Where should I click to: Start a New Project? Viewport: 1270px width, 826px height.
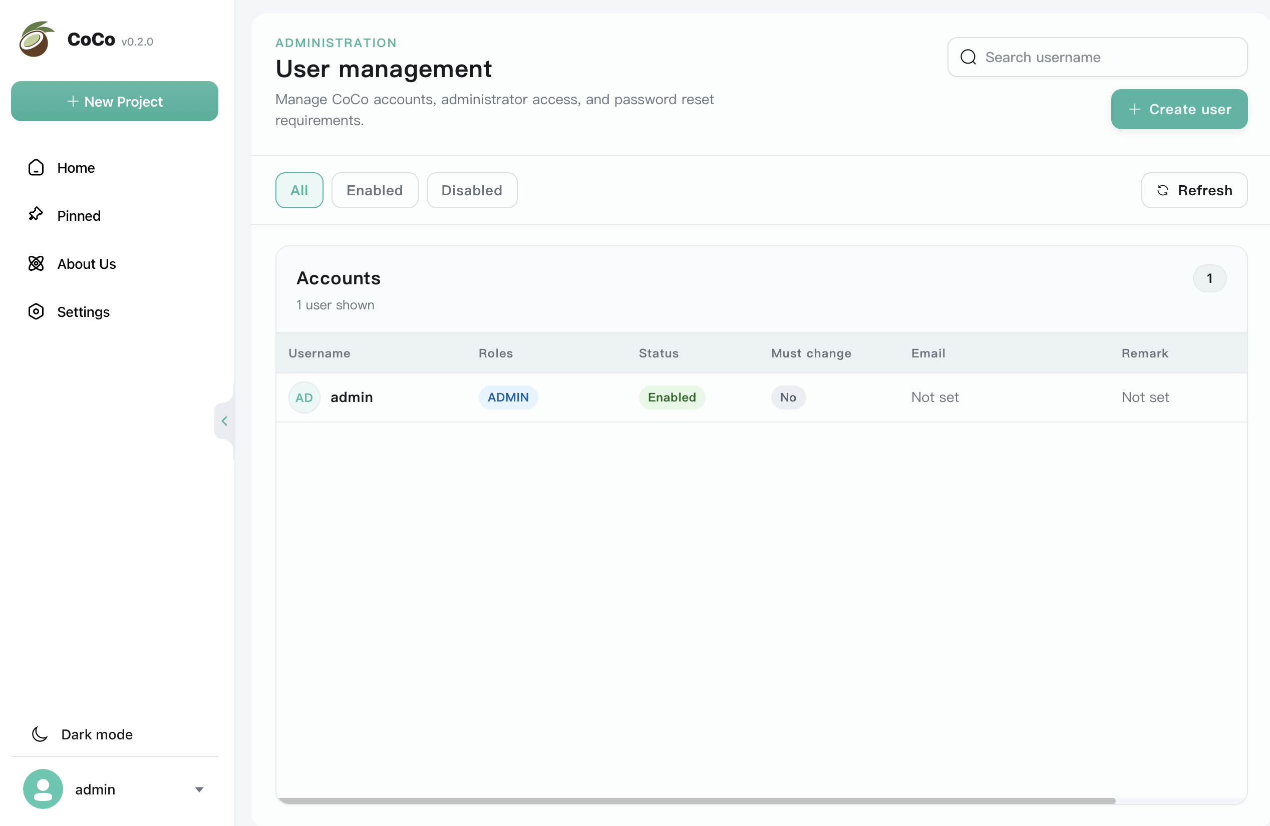tap(115, 101)
